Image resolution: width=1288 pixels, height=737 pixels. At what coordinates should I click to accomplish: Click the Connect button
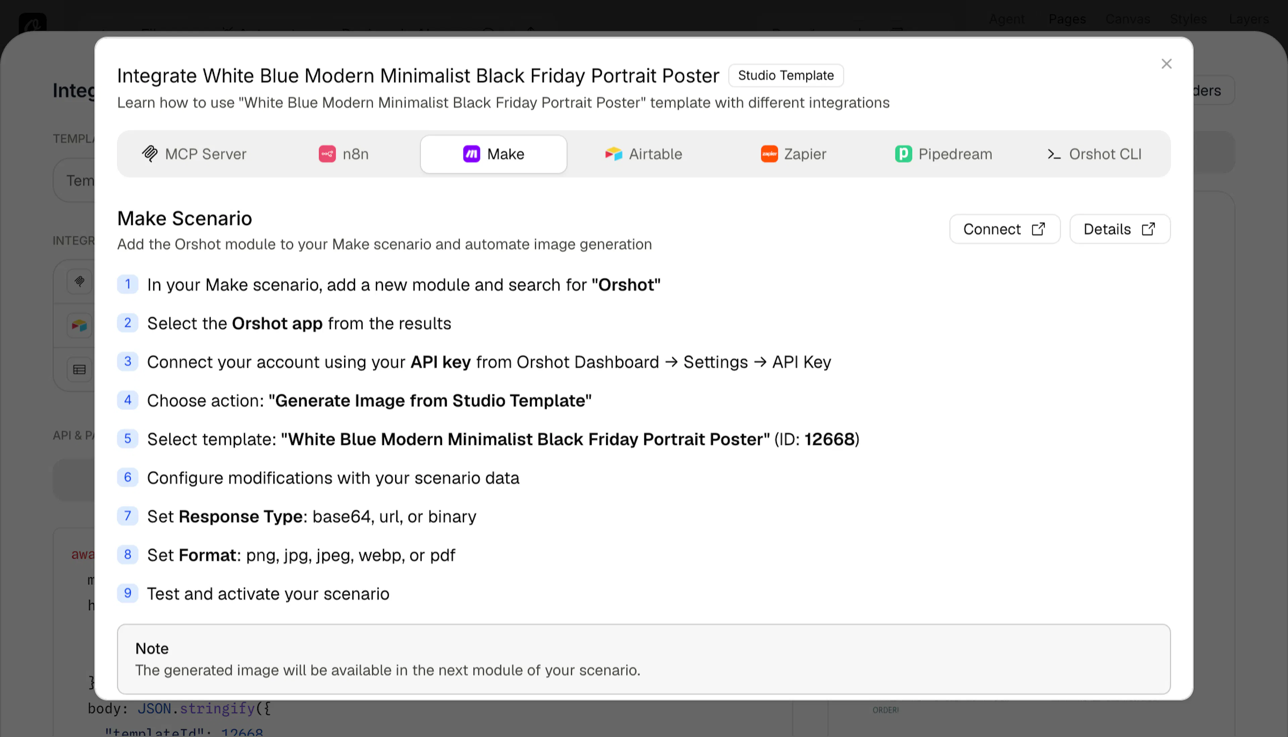pyautogui.click(x=1005, y=229)
